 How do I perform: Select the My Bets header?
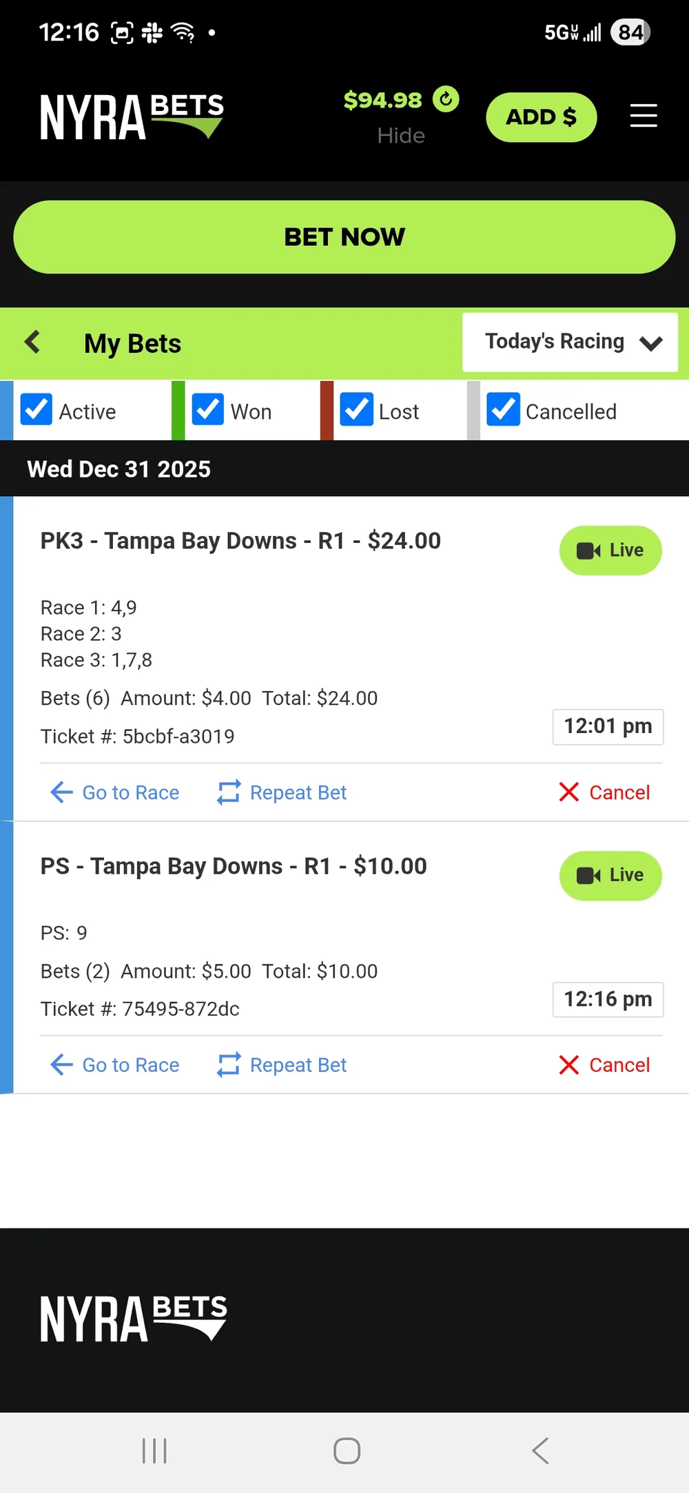click(132, 343)
